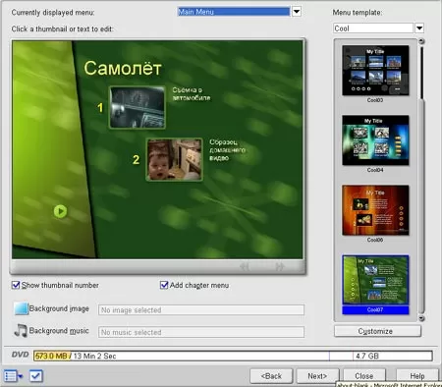Select the Cool03 menu template thumbnail
The width and height of the screenshot is (442, 387).
[x=375, y=71]
